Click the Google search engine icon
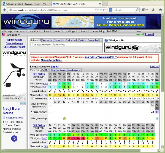Viewport: 165px width, 153px height. coord(110,10)
